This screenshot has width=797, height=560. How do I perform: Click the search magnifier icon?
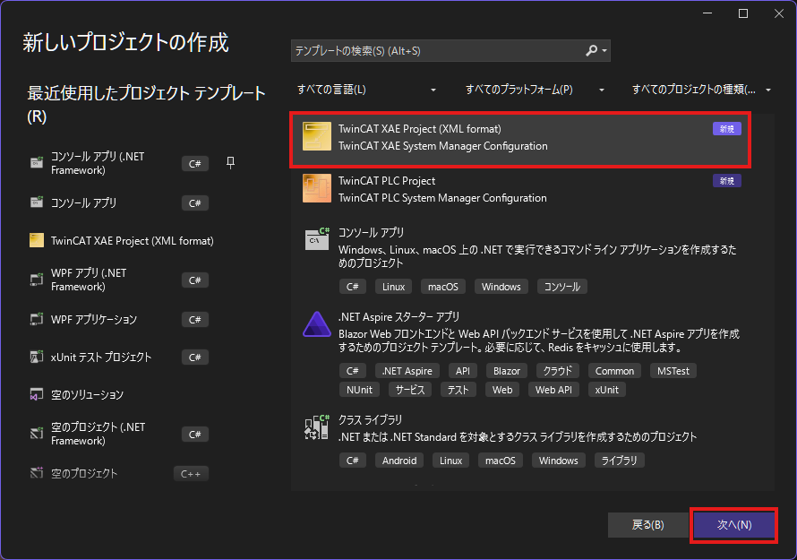tap(593, 51)
